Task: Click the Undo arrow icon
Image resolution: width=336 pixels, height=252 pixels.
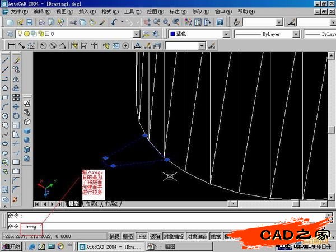Action: coord(114,22)
